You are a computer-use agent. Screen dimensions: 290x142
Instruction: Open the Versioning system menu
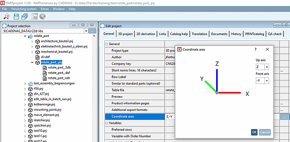coord(24,9)
